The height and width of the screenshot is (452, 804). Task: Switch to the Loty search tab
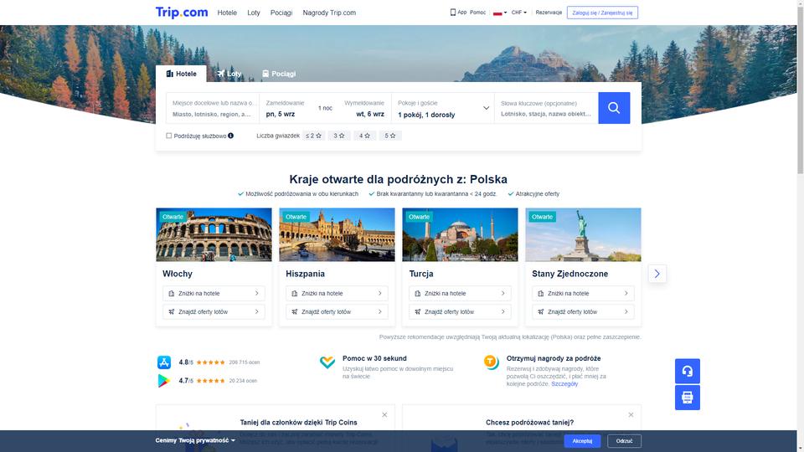click(x=229, y=74)
